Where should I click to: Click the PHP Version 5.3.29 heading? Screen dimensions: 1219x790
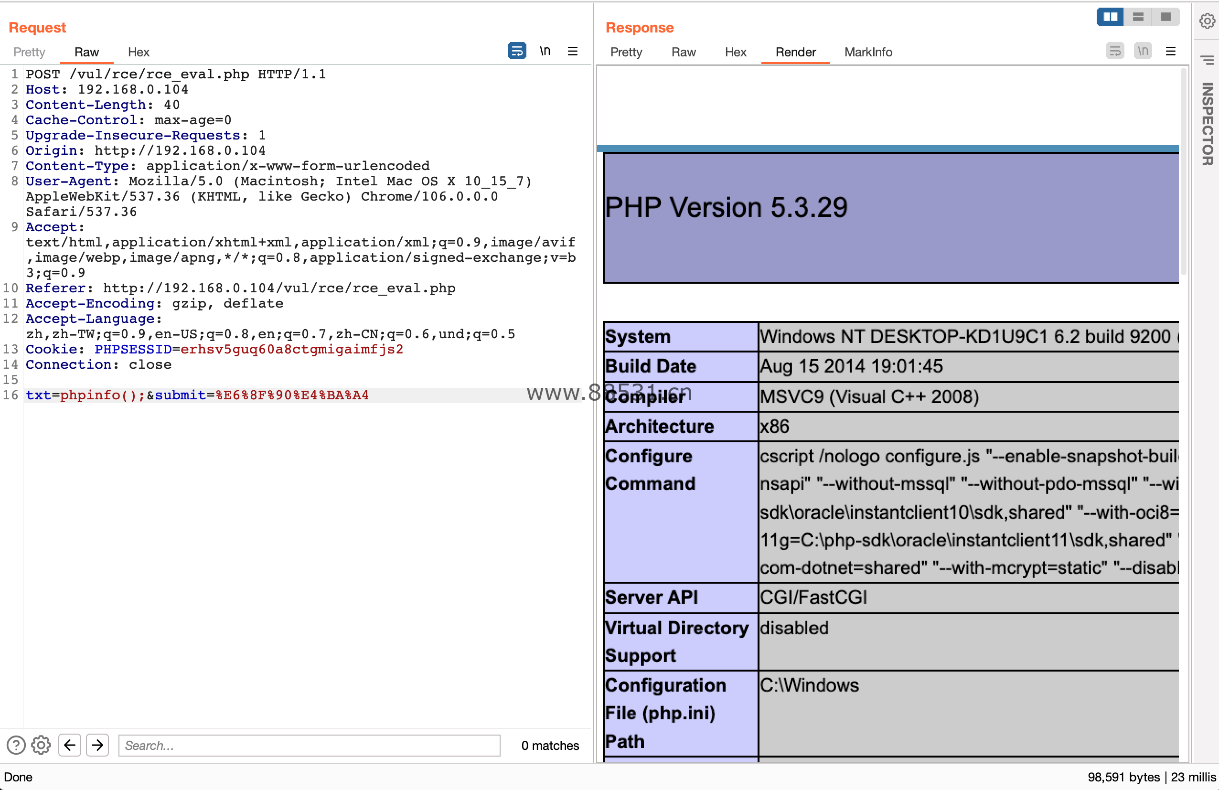[x=726, y=208]
